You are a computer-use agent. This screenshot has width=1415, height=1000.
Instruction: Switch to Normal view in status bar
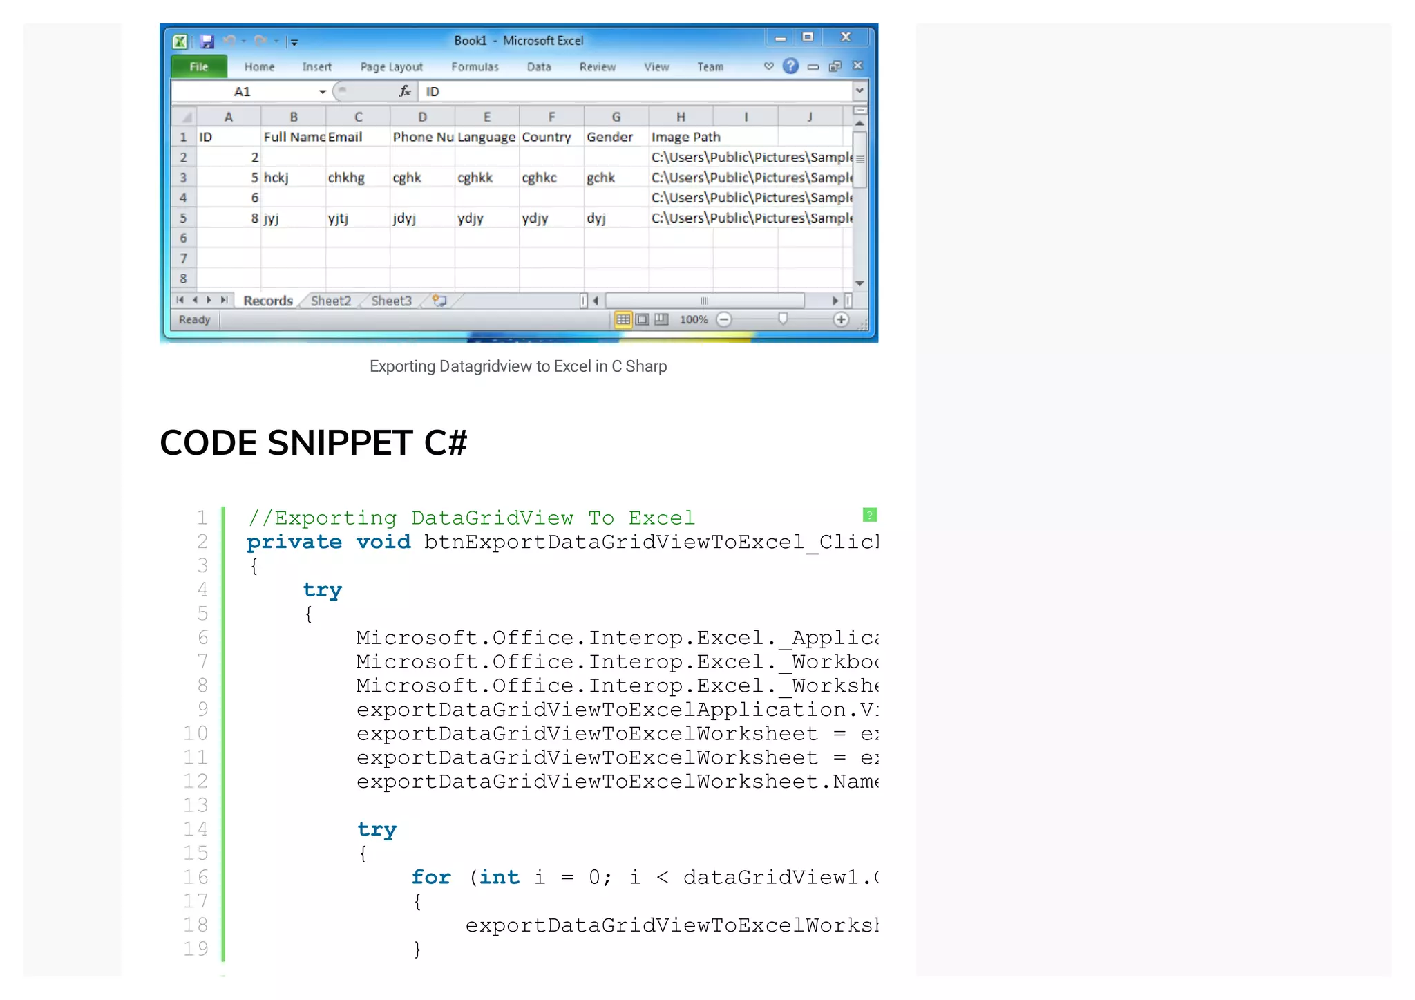coord(623,319)
